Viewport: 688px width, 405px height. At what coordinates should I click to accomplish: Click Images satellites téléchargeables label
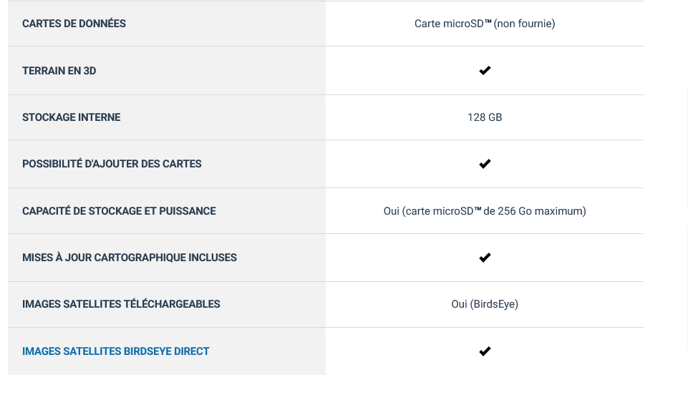tap(121, 304)
